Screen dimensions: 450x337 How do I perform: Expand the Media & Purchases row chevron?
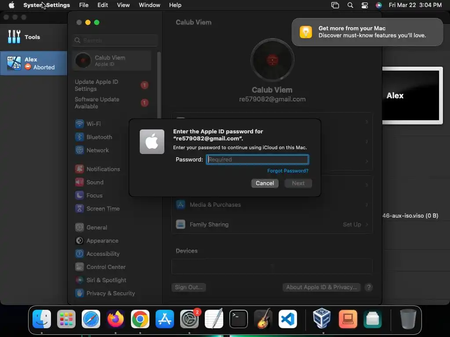click(x=367, y=204)
